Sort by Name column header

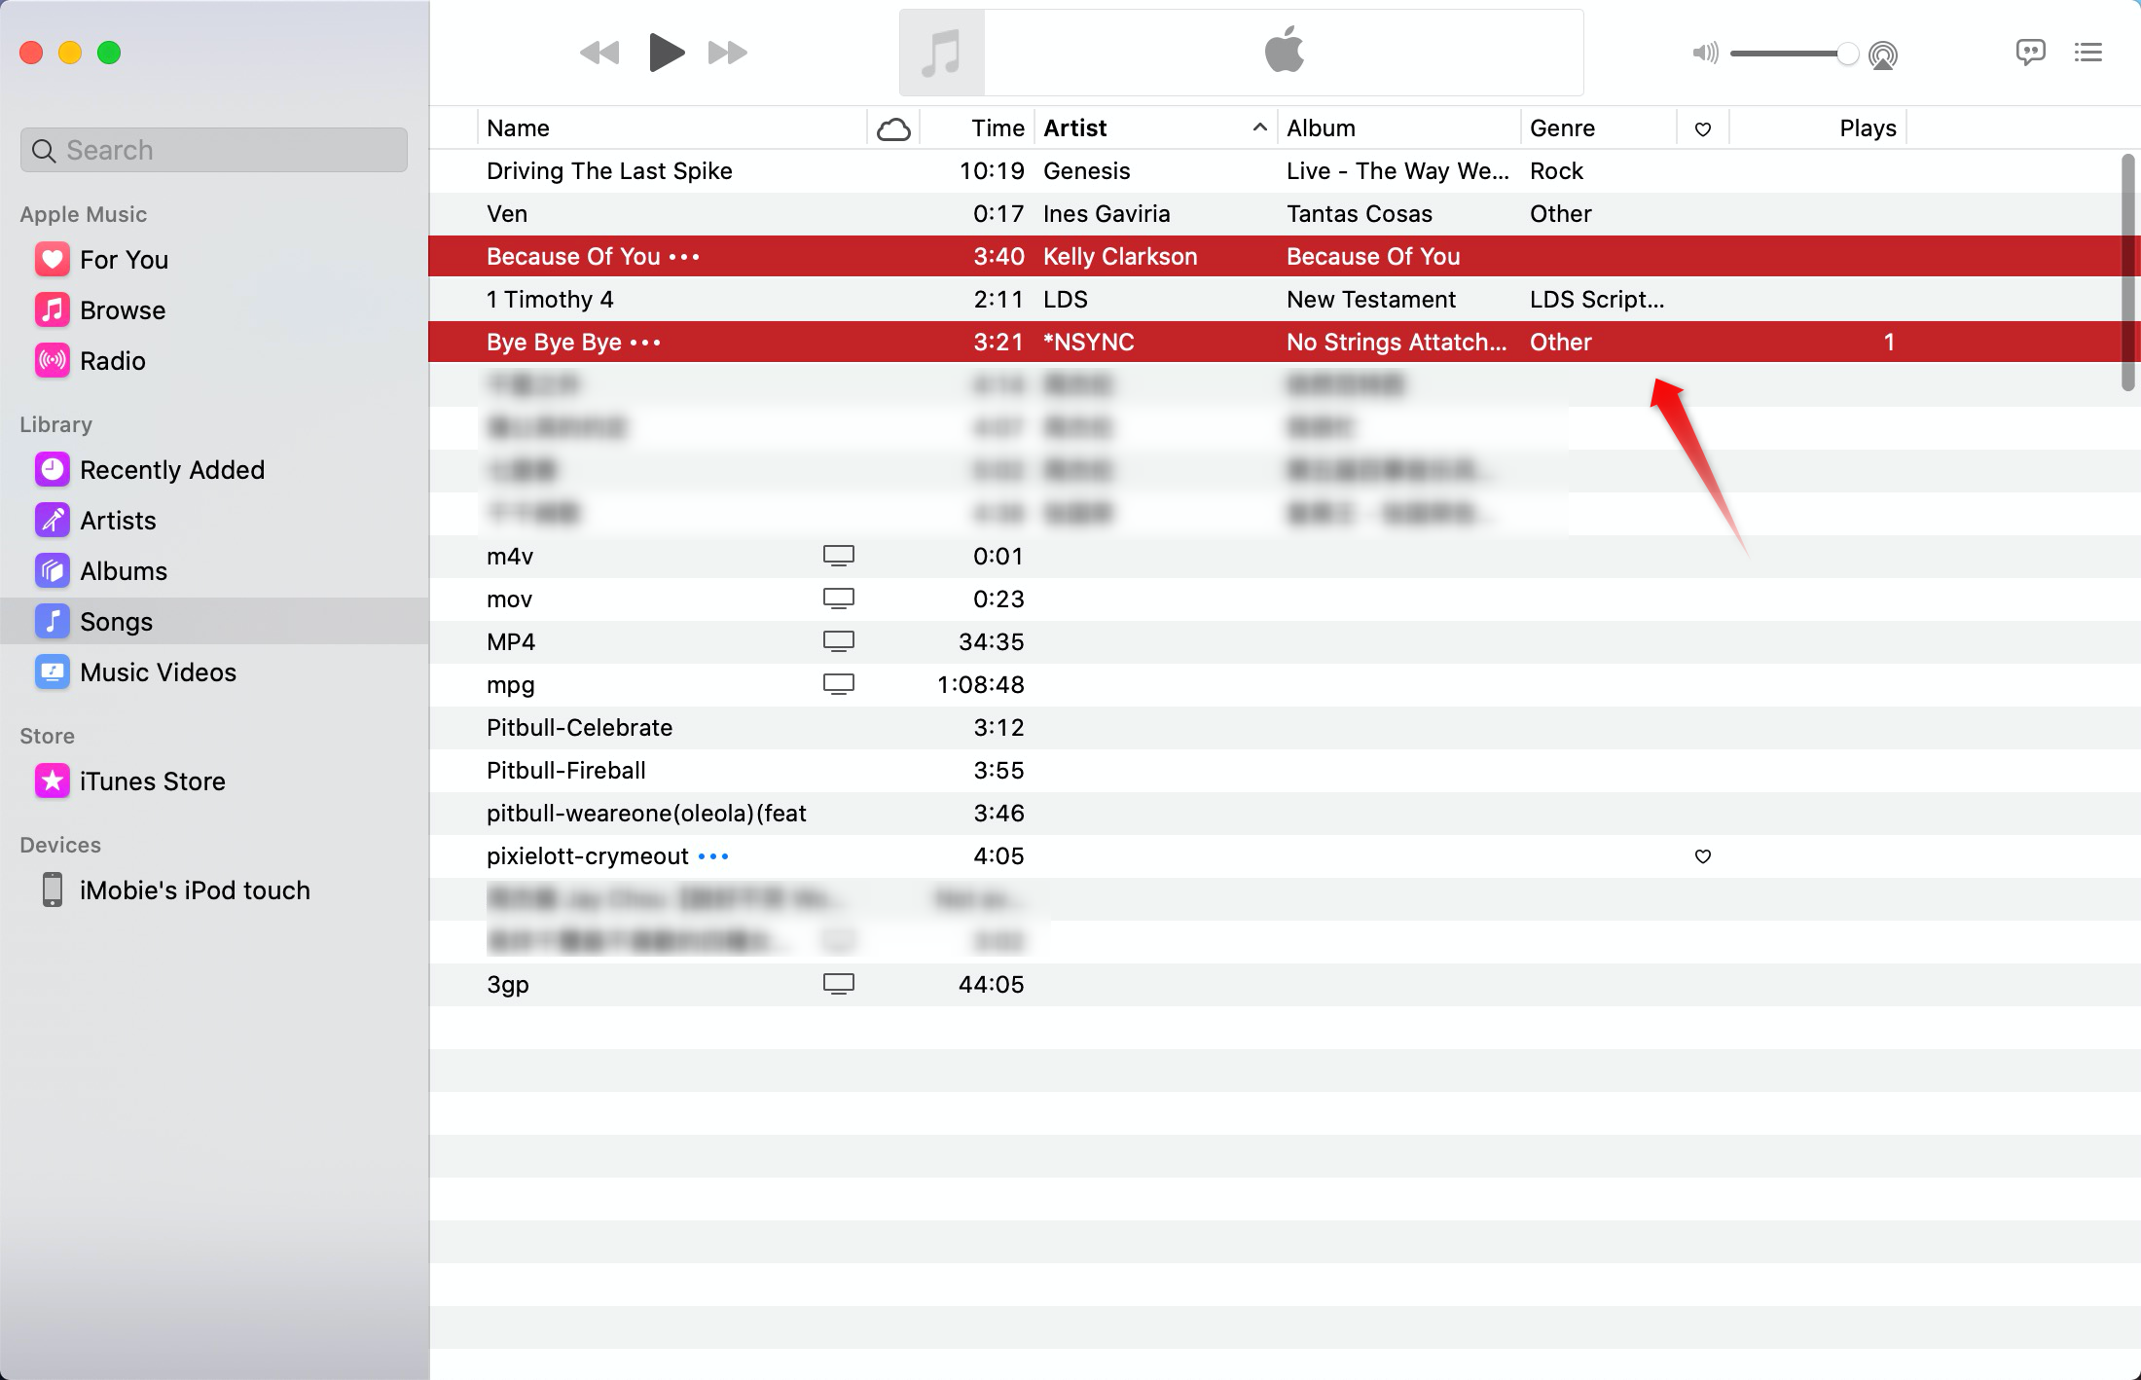click(x=671, y=128)
